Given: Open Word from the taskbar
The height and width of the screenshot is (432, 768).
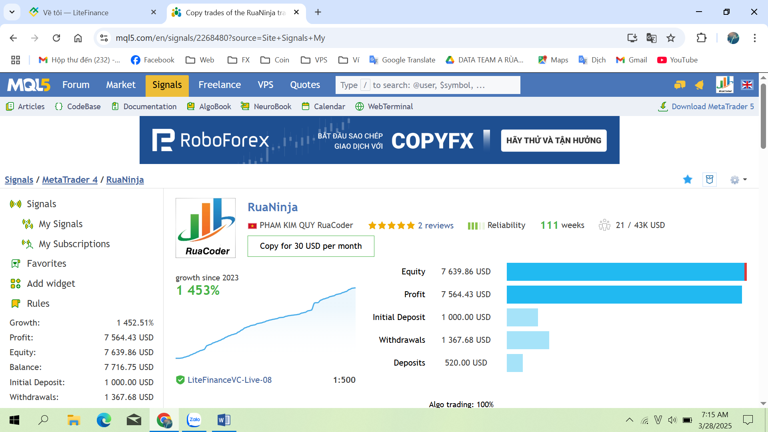Looking at the screenshot, I should (224, 420).
